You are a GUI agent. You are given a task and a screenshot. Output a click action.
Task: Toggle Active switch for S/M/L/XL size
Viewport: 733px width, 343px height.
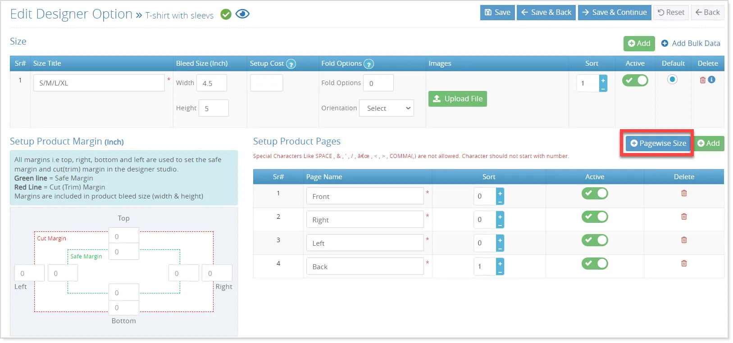pos(635,81)
